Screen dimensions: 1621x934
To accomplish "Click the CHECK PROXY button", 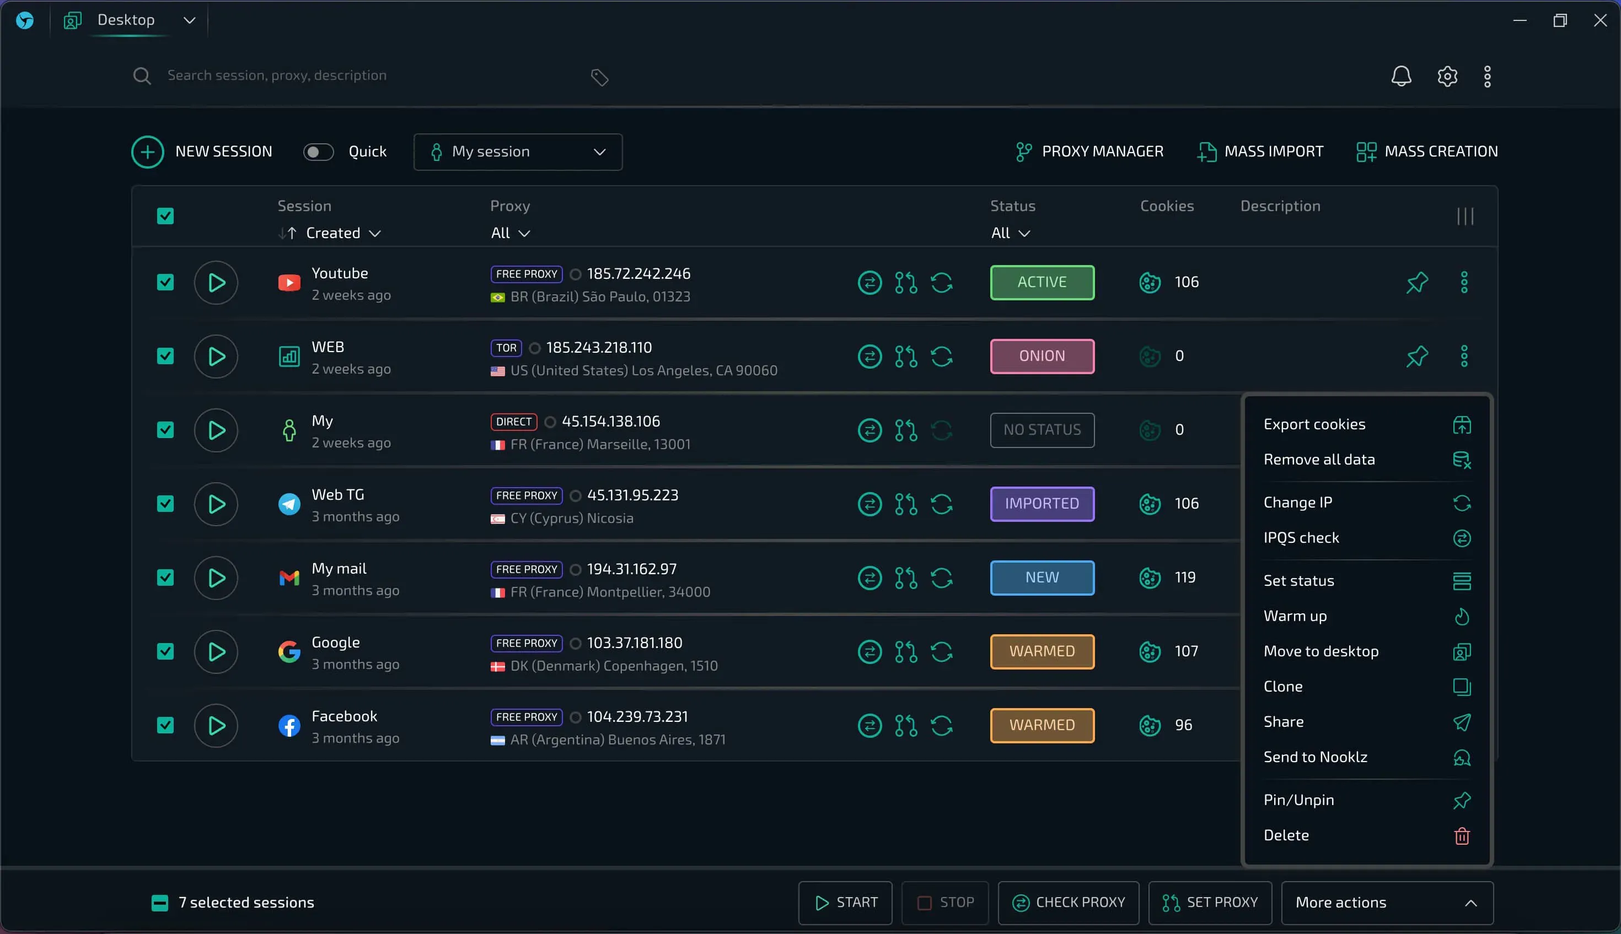I will coord(1068,903).
